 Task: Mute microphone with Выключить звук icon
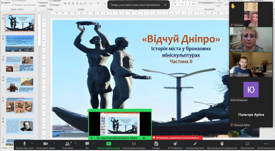(24, 144)
